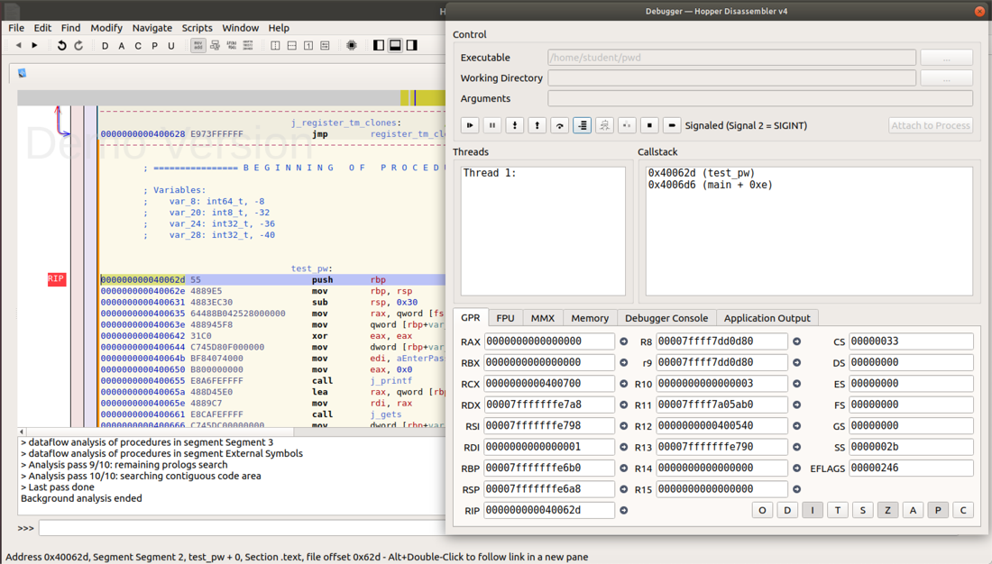This screenshot has width=992, height=564.
Task: Switch to control flow graph view
Action: [x=215, y=45]
